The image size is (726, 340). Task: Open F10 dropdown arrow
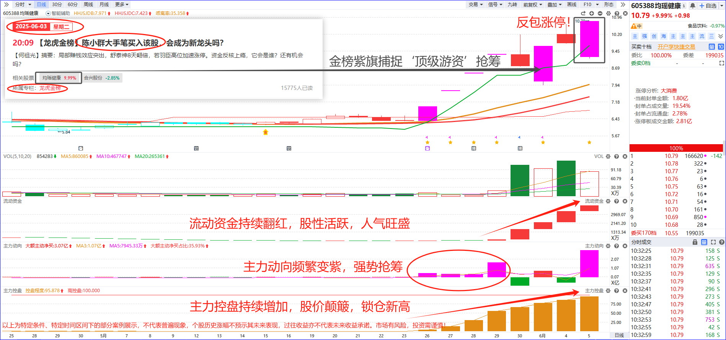click(597, 5)
